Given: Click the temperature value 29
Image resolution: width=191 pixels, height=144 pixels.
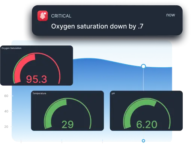Looking at the screenshot, I should tap(68, 124).
